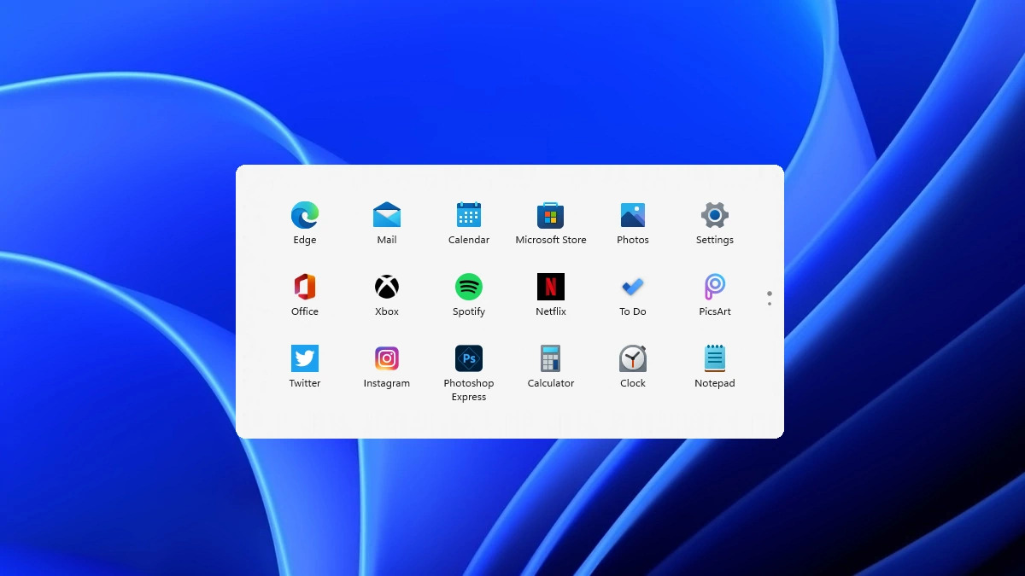This screenshot has height=576, width=1025.
Task: Open the Clock app
Action: coord(632,359)
